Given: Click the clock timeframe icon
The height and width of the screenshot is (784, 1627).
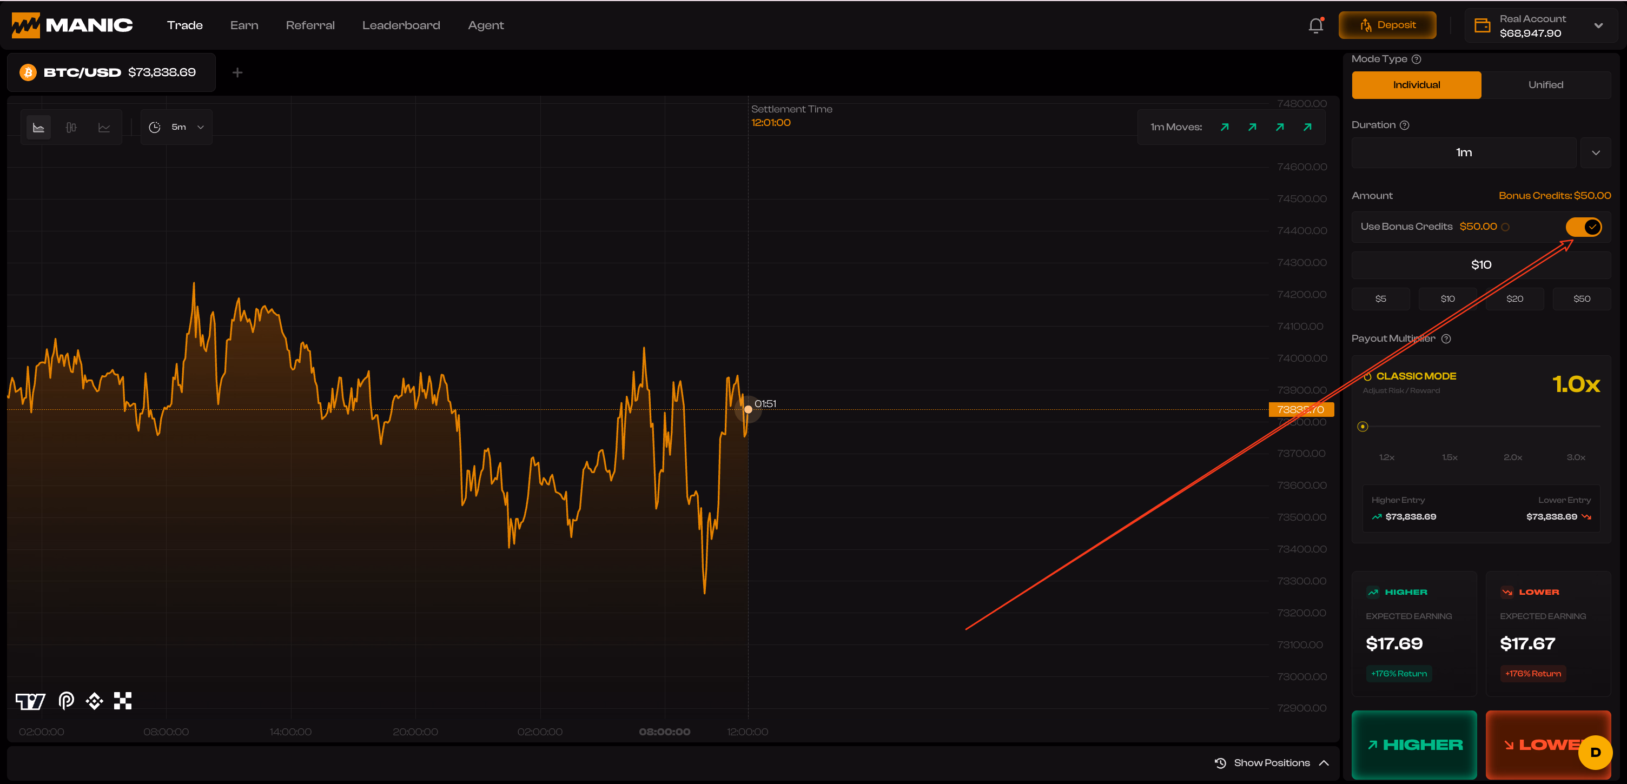Looking at the screenshot, I should pyautogui.click(x=155, y=128).
